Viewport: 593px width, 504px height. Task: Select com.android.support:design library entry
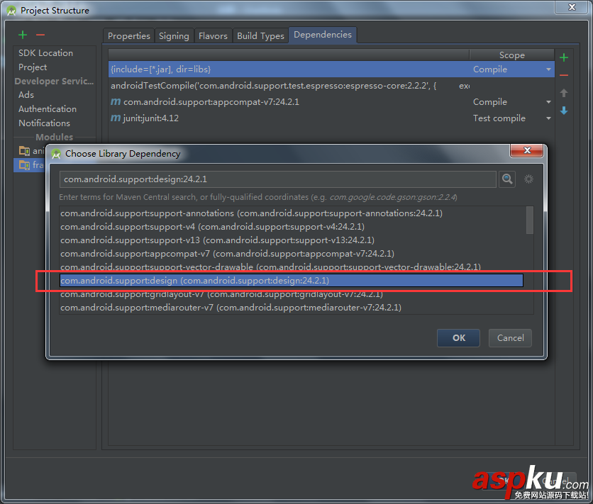[x=292, y=281]
